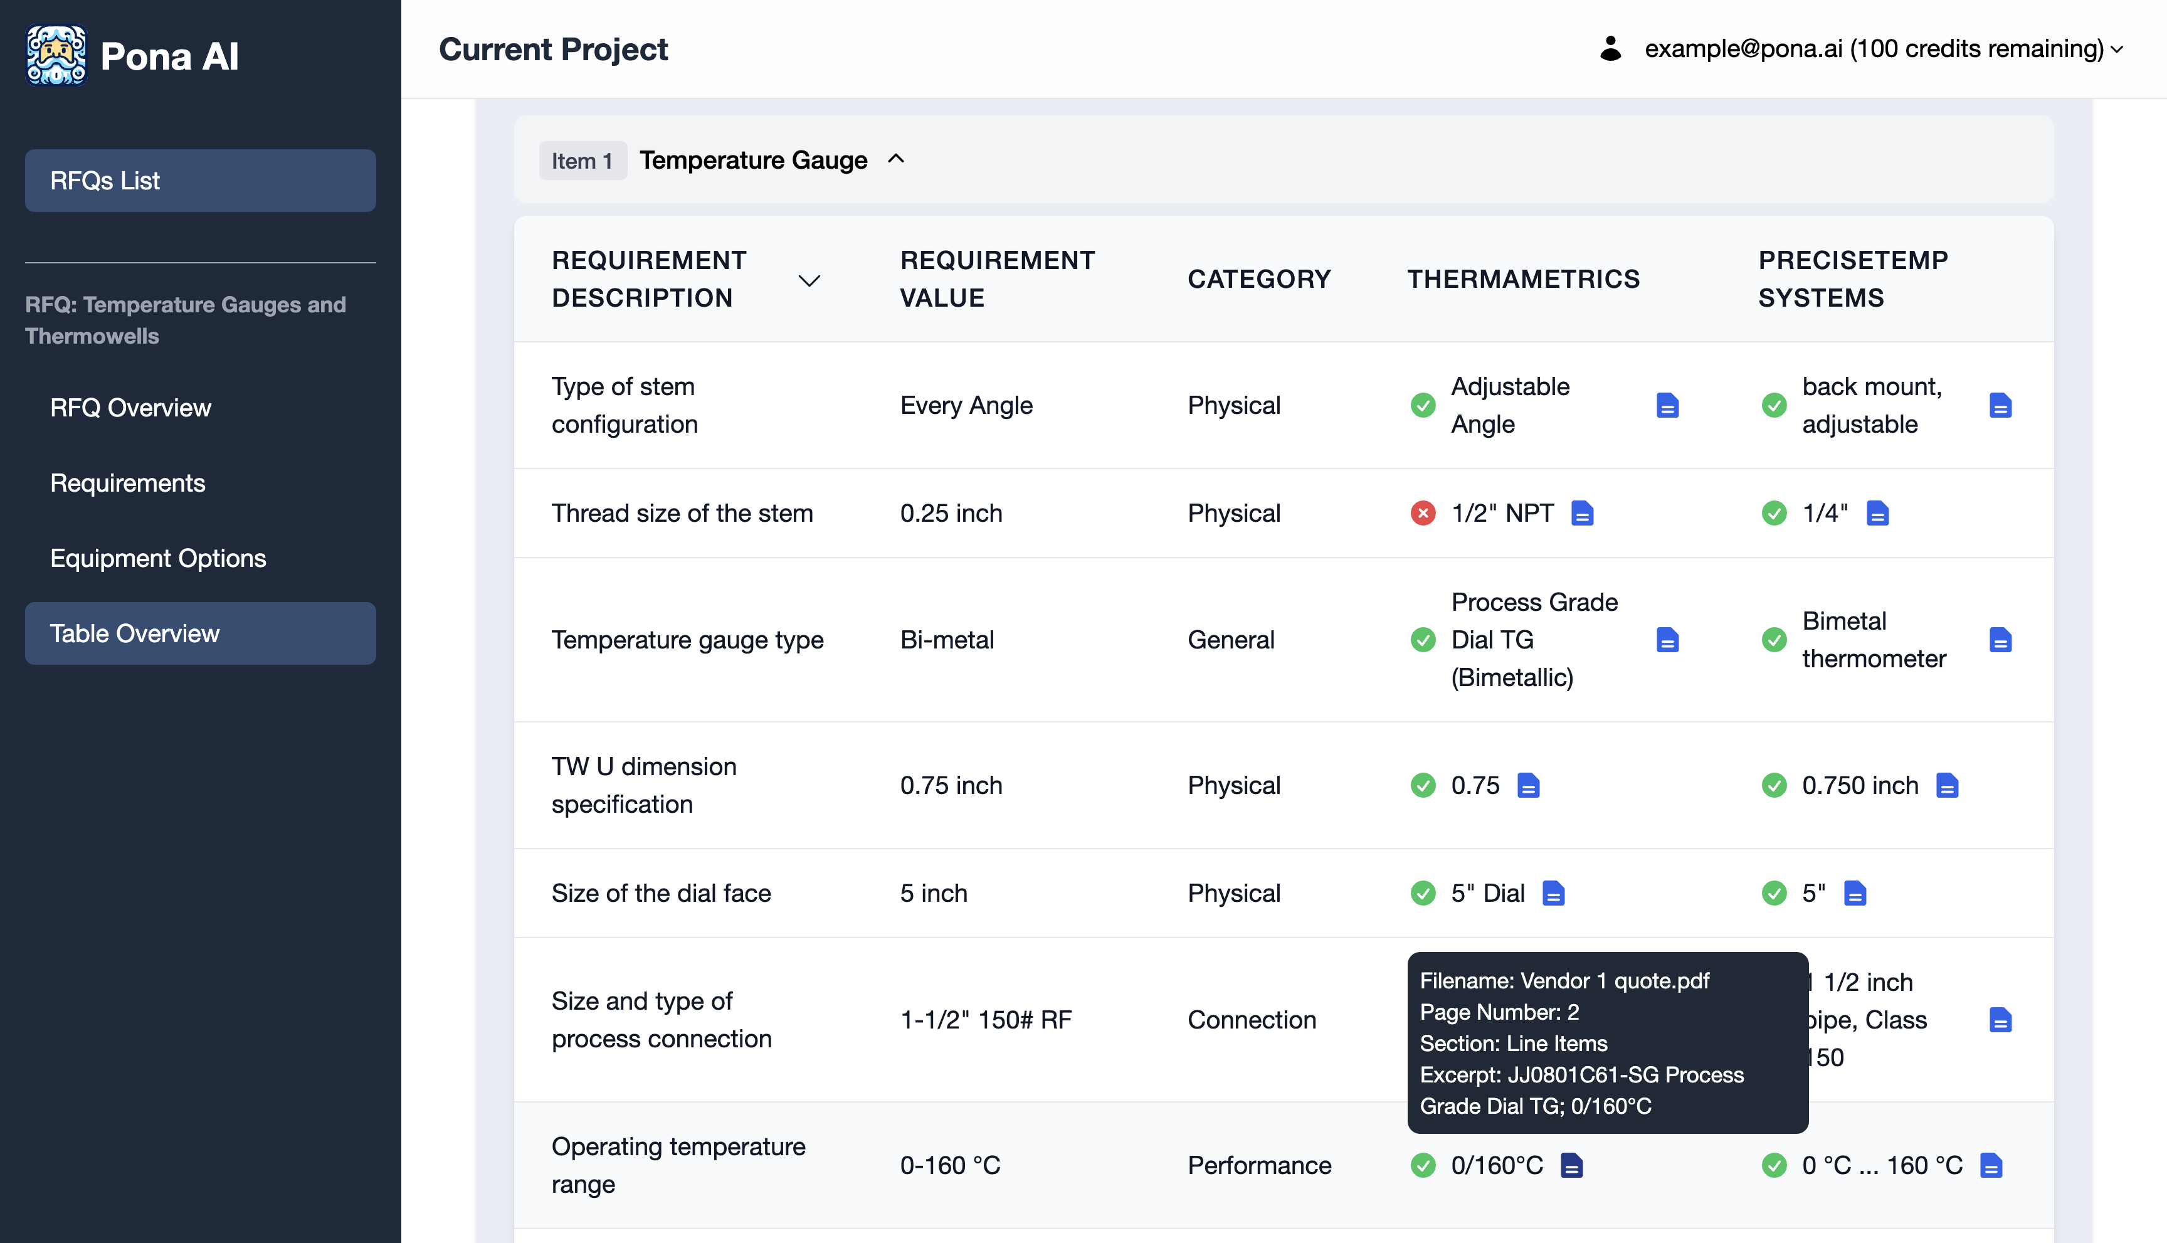
Task: Click the Current Project heading
Action: 553,50
